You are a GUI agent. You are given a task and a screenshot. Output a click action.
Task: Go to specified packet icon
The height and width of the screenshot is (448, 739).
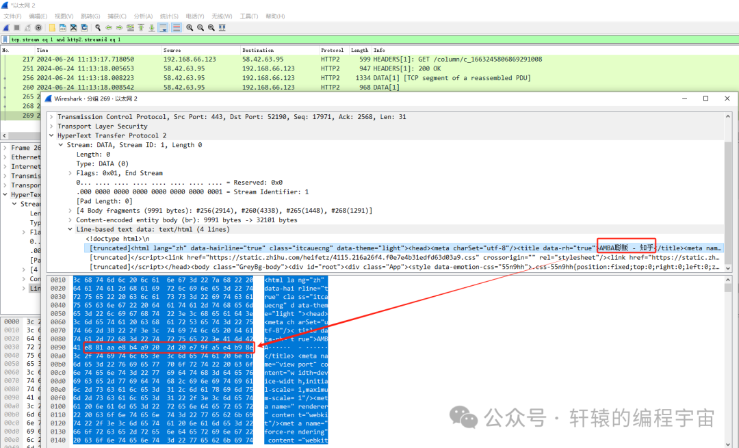coord(131,28)
